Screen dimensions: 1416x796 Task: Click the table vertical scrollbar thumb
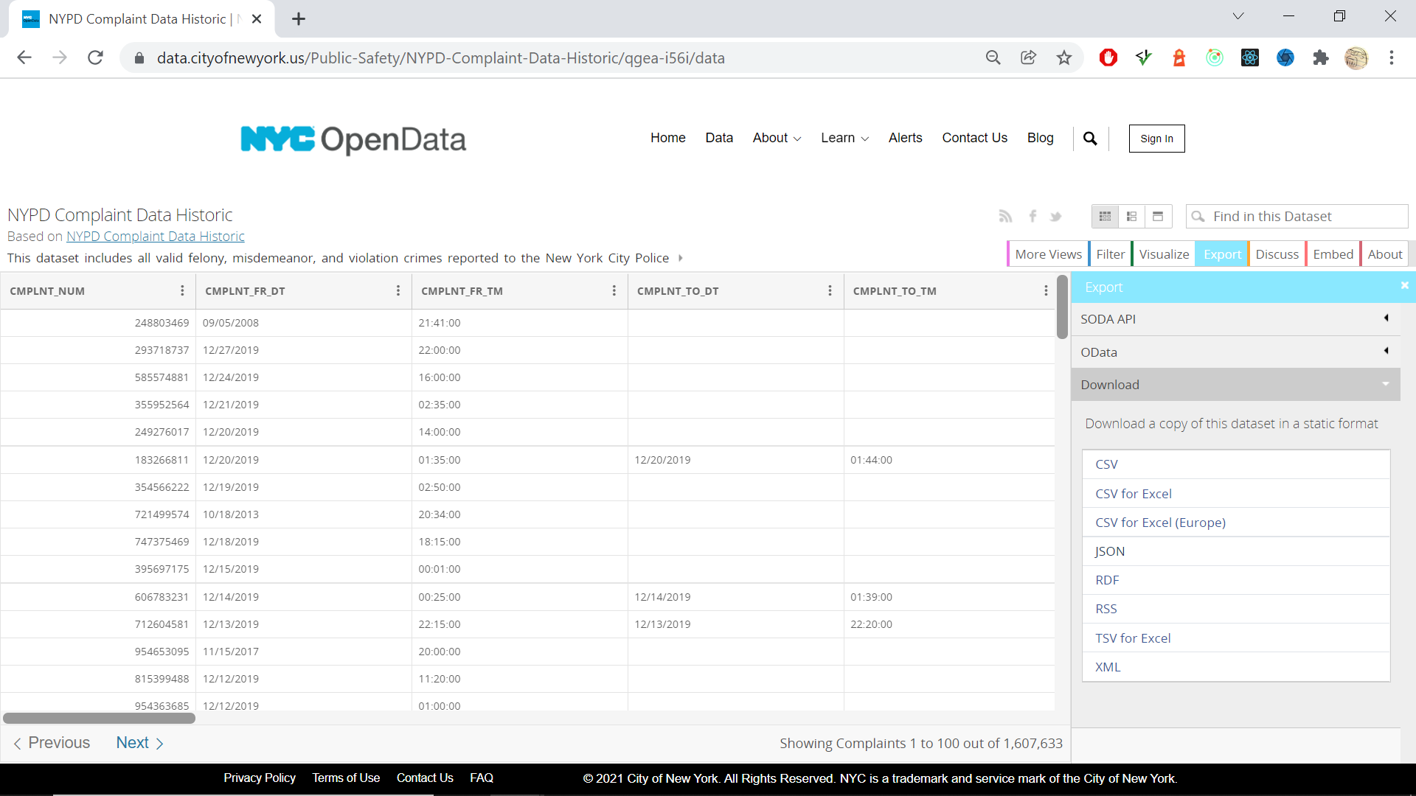click(1062, 307)
